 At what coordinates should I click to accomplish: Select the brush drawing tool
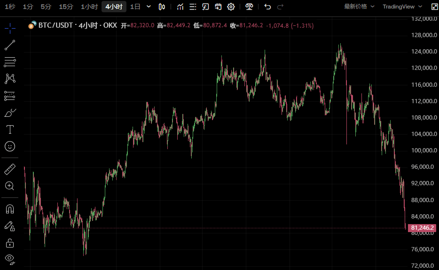coord(10,112)
